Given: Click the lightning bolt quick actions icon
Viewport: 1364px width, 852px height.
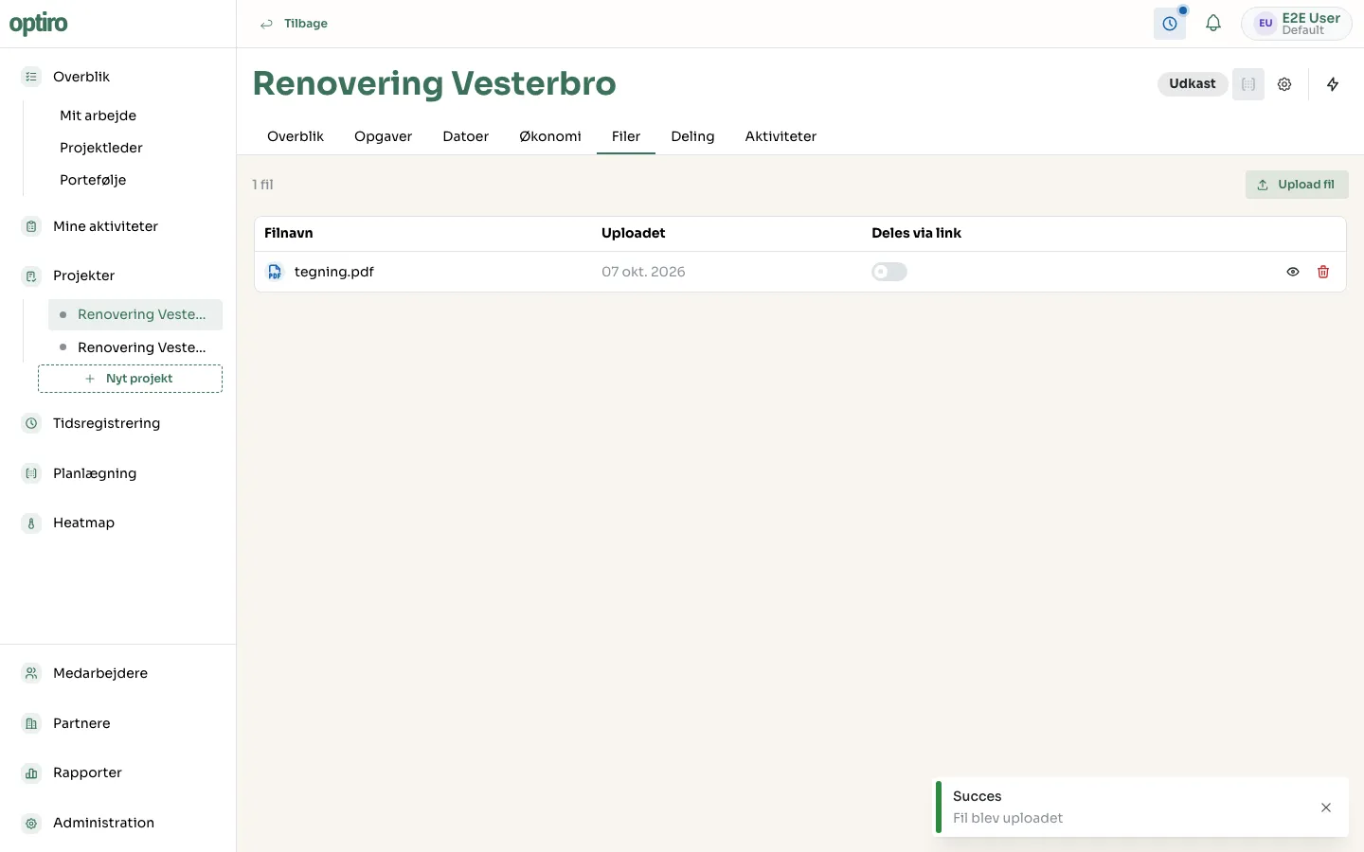Looking at the screenshot, I should coord(1333,84).
